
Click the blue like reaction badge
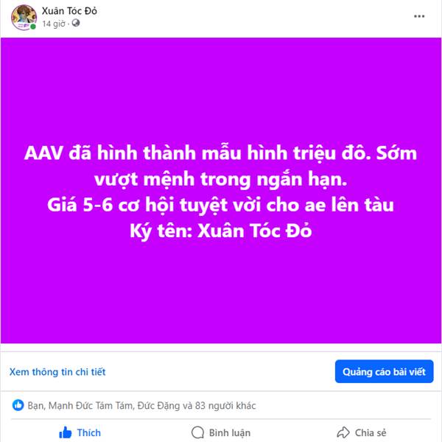tap(18, 405)
